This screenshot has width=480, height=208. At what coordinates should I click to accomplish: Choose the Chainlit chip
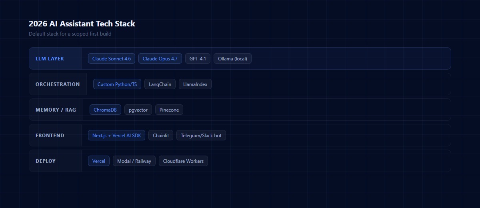(161, 135)
